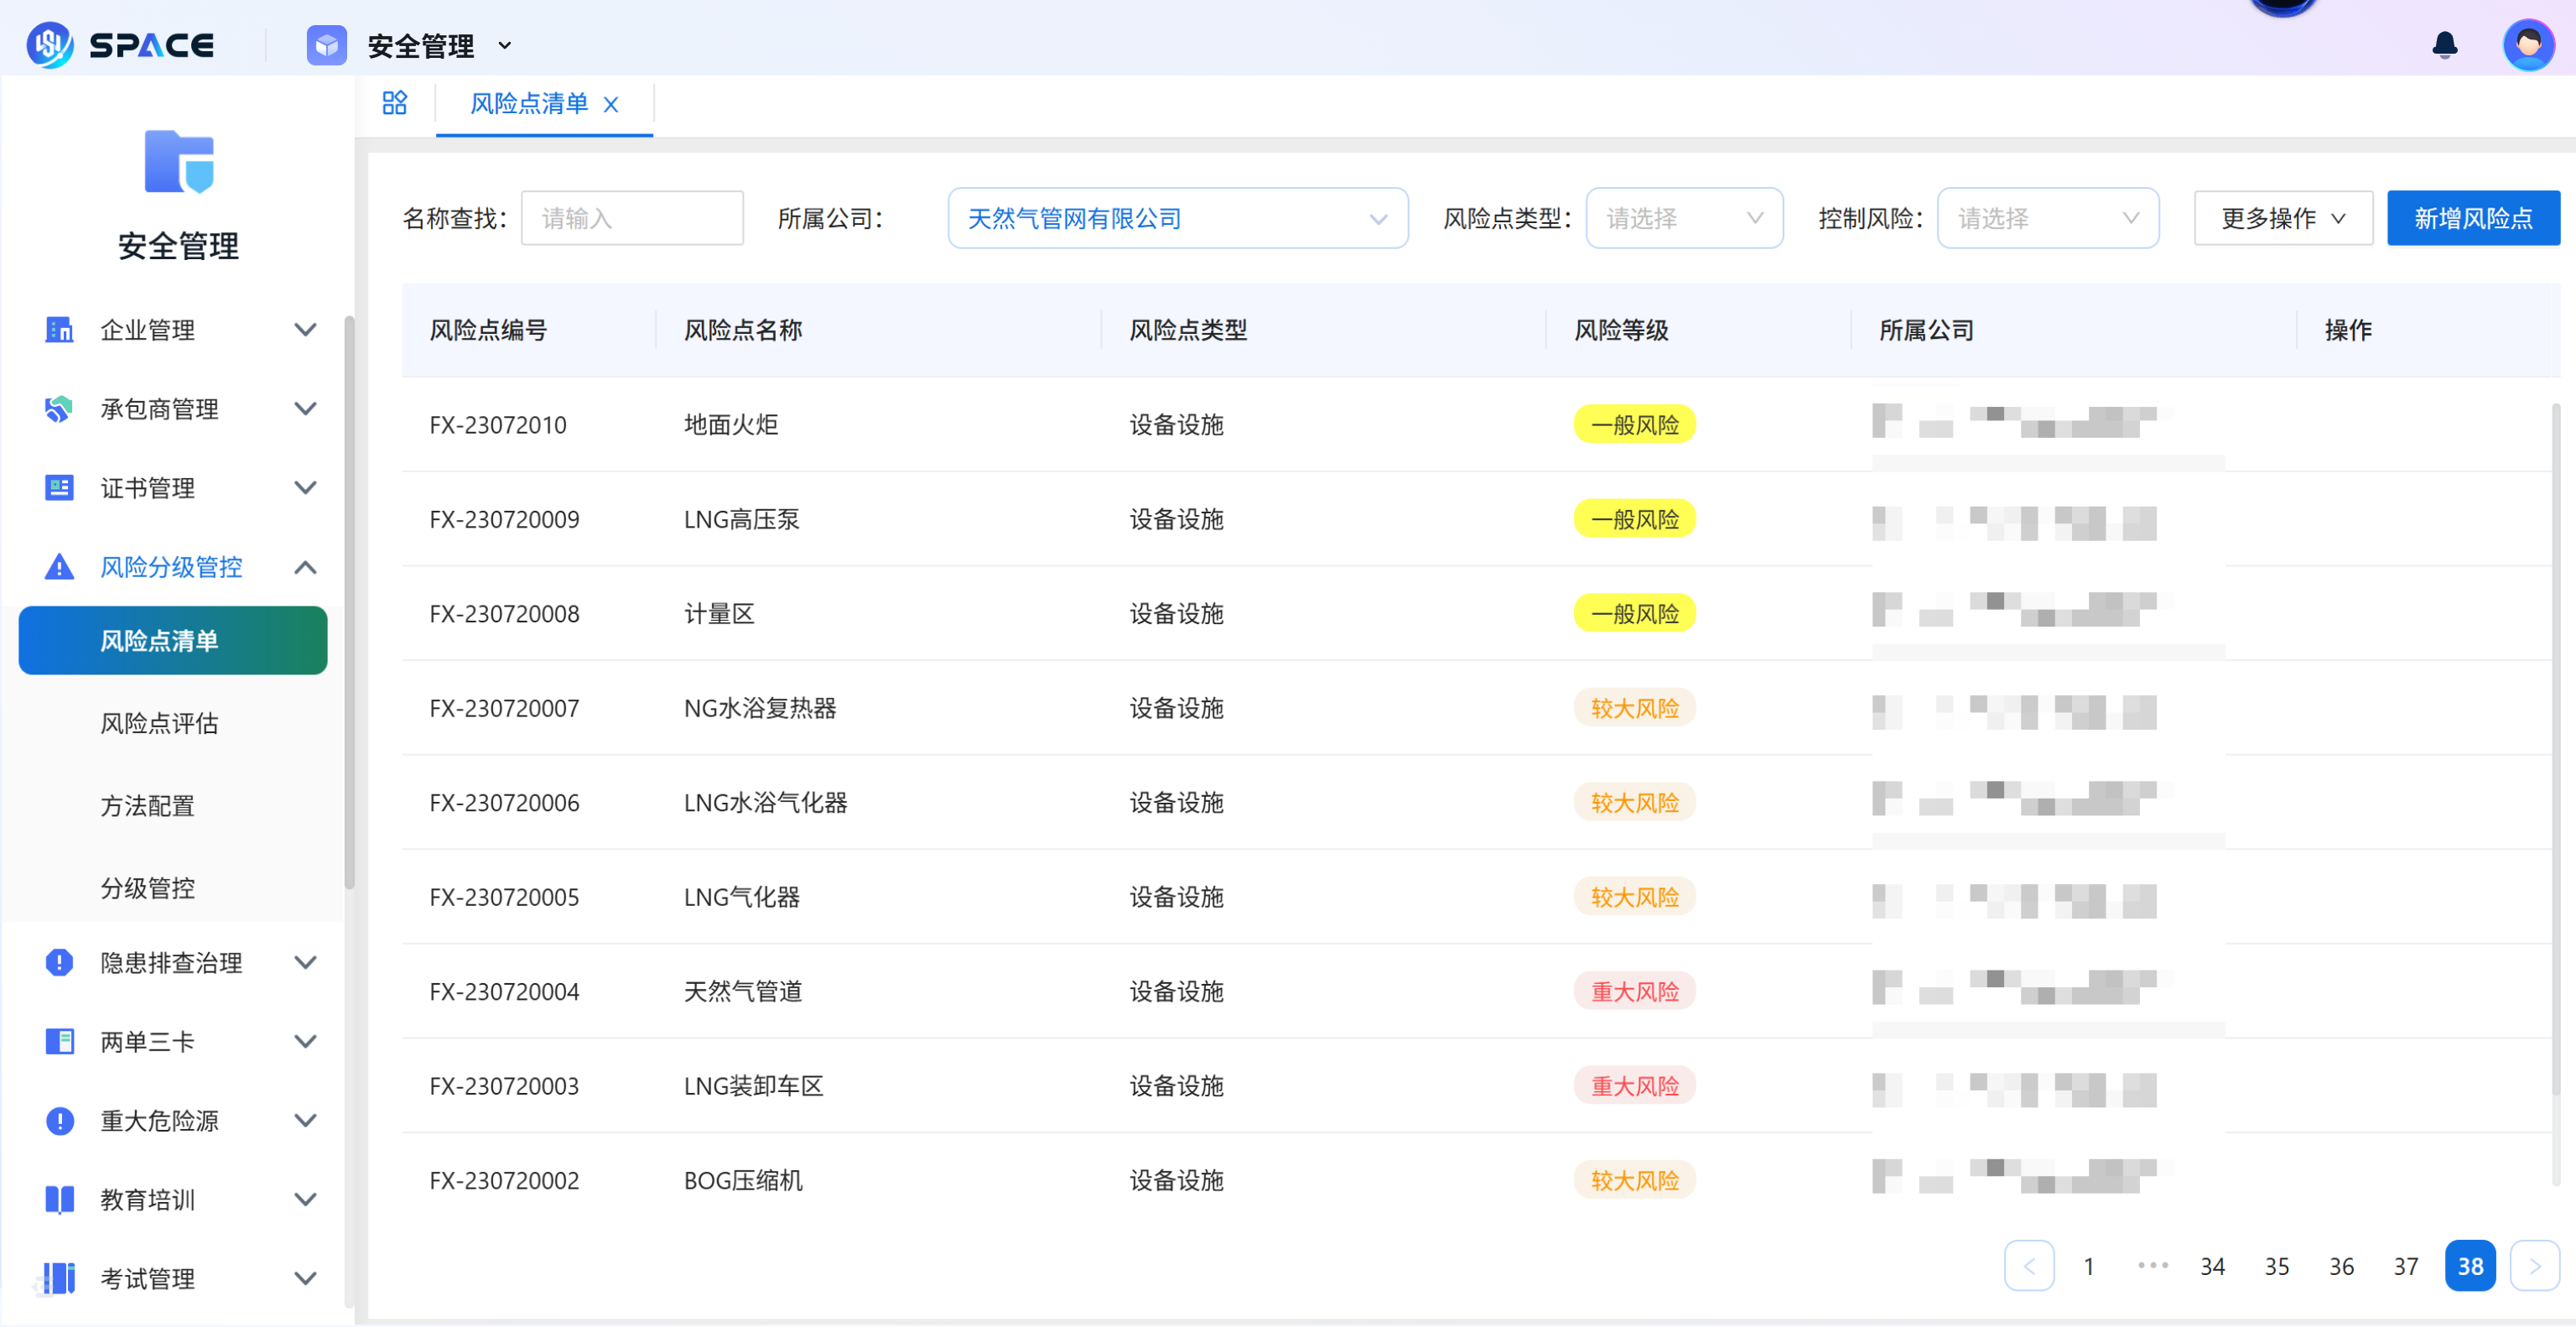Open the notification bell
The image size is (2576, 1327).
click(2444, 44)
